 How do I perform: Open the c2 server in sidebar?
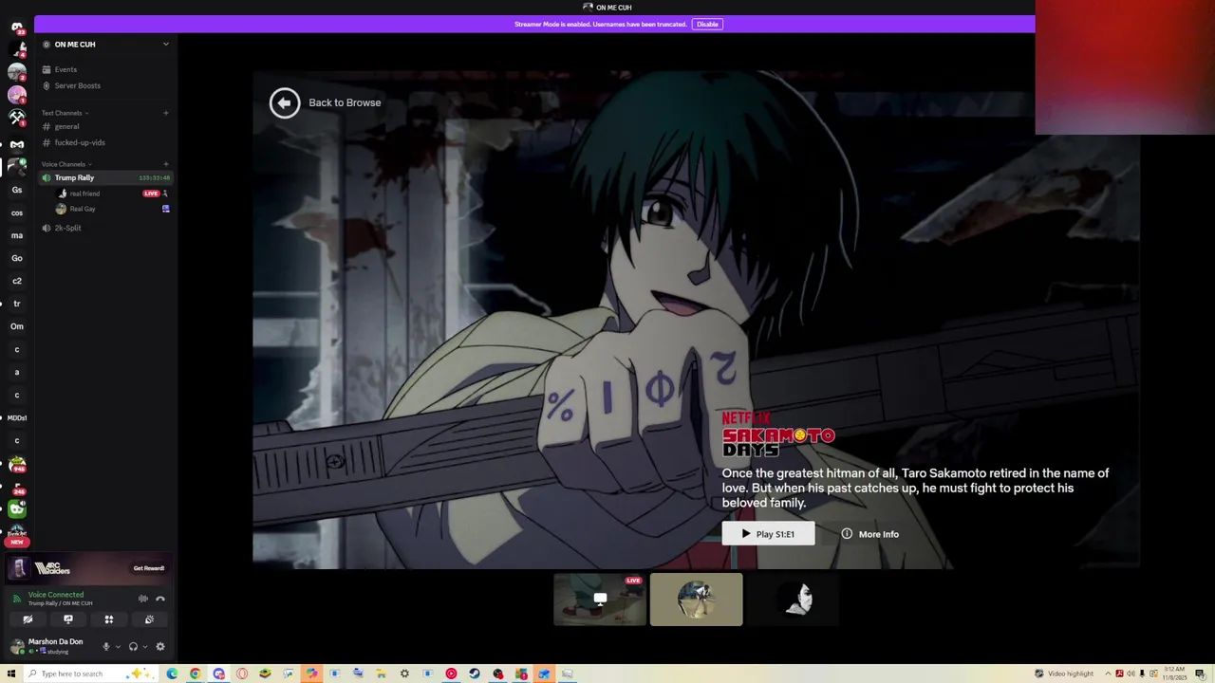17,281
